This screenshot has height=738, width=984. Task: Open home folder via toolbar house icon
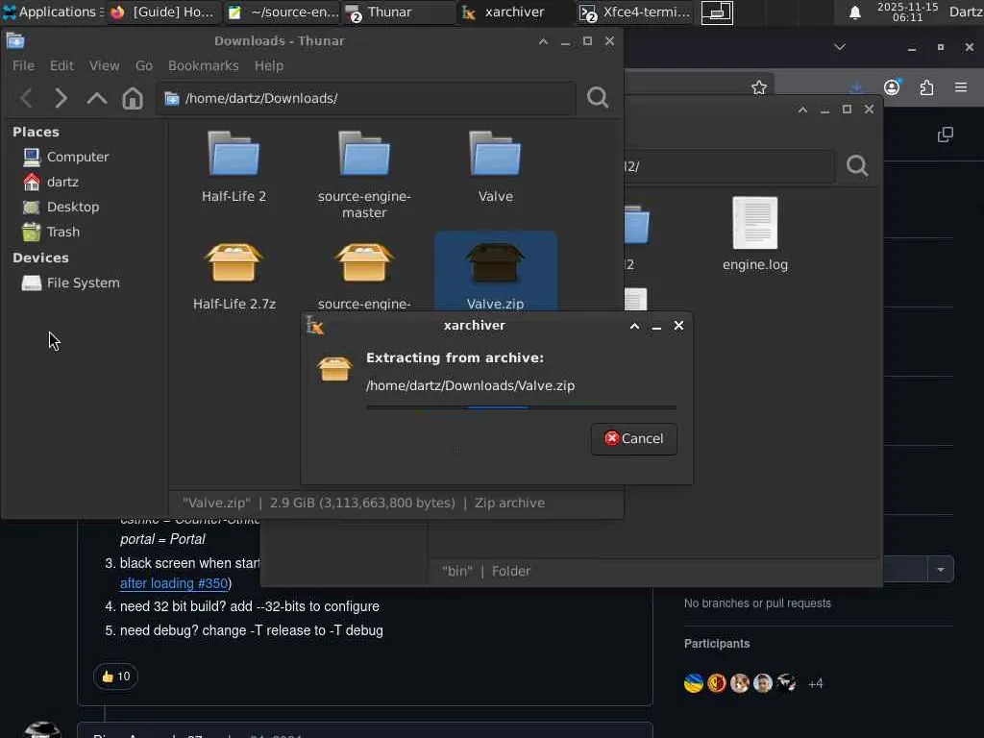tap(133, 99)
